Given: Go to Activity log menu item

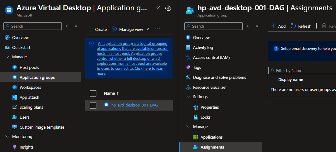Looking at the screenshot, I should [203, 47].
